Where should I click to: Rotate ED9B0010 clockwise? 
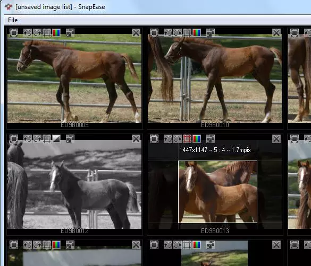click(178, 33)
